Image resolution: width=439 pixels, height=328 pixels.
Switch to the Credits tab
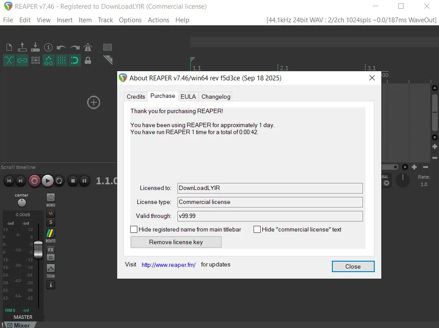(136, 97)
